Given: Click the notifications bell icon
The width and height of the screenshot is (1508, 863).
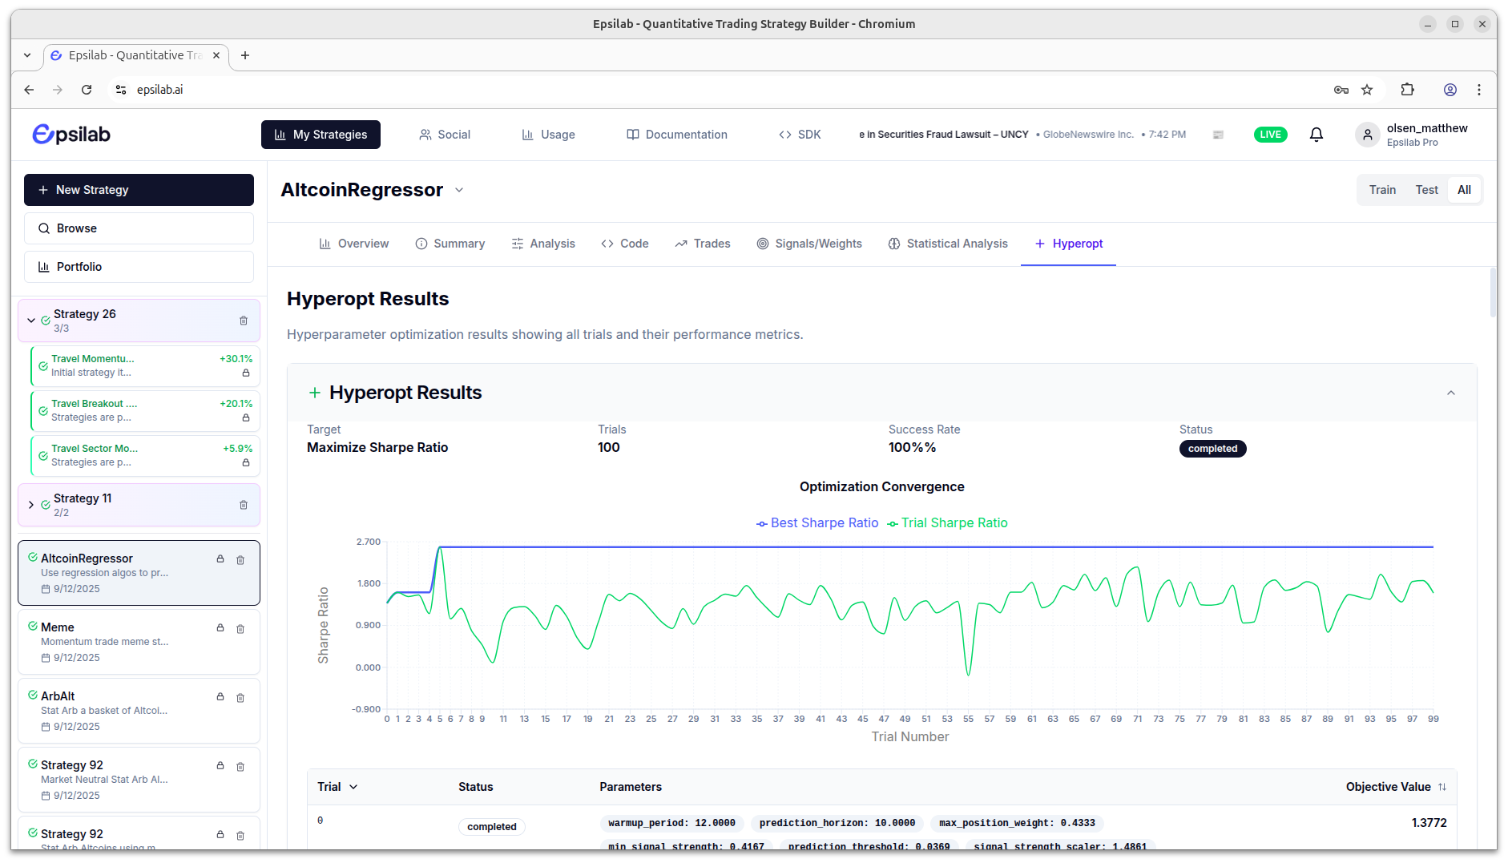Looking at the screenshot, I should (x=1316, y=135).
